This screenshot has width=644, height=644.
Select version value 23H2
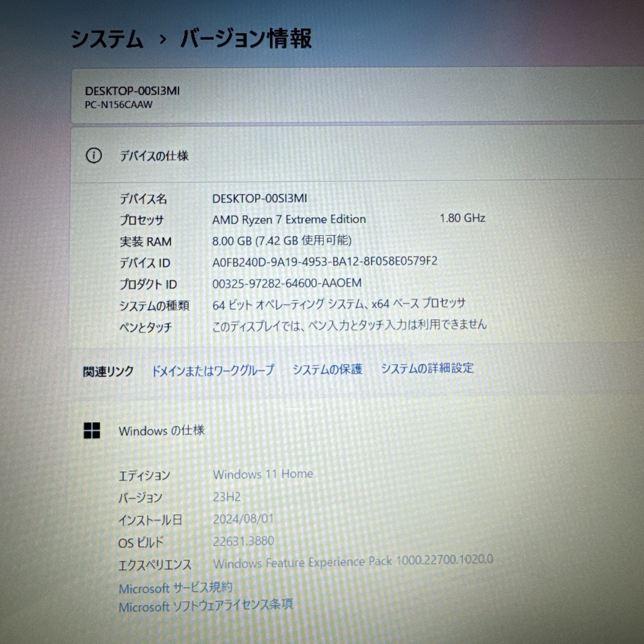point(227,497)
